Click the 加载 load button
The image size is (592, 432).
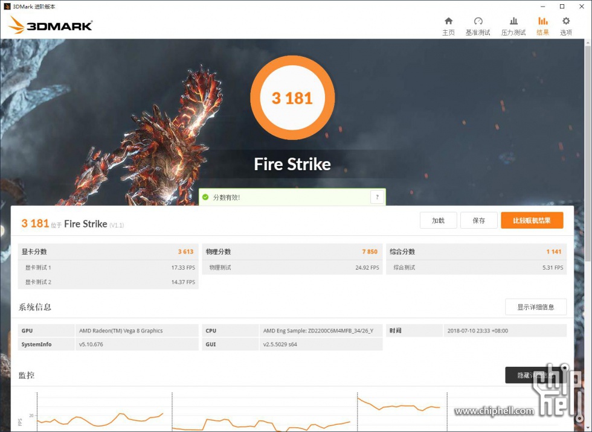coord(438,220)
